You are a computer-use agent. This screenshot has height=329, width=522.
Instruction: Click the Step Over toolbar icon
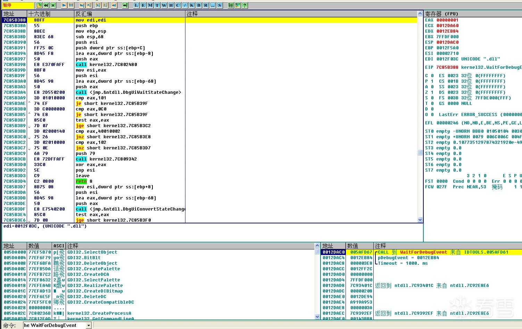coord(89,5)
